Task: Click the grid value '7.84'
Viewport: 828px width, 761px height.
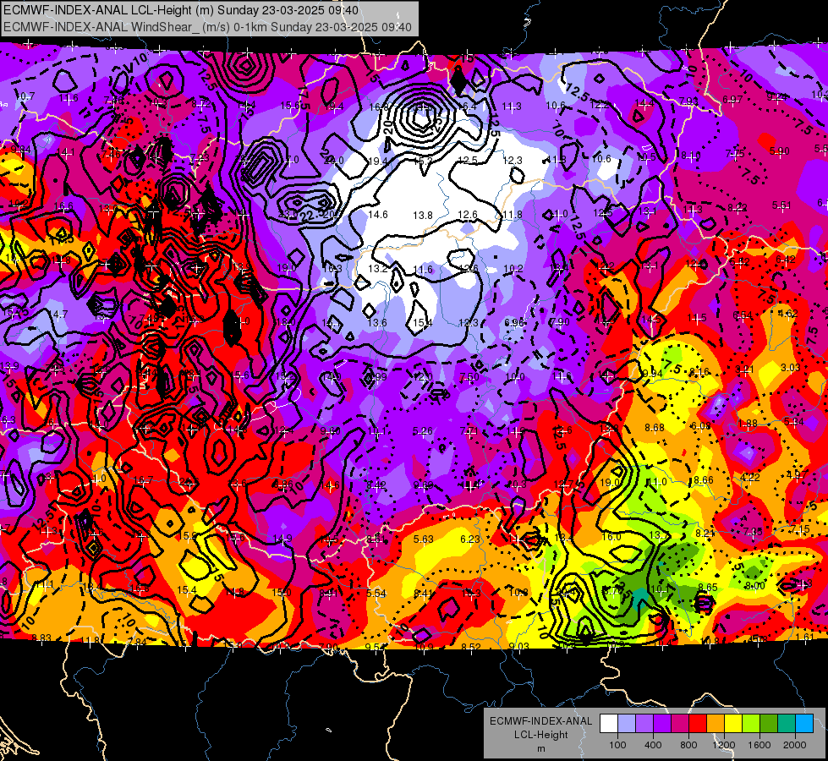Action: pos(137,642)
